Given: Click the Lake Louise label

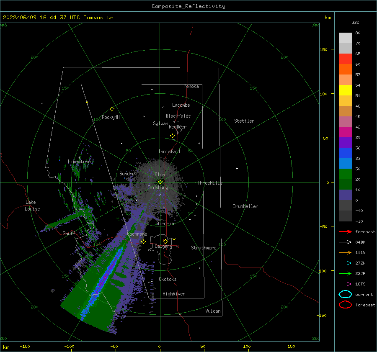Looking at the screenshot, I should 32,206.
